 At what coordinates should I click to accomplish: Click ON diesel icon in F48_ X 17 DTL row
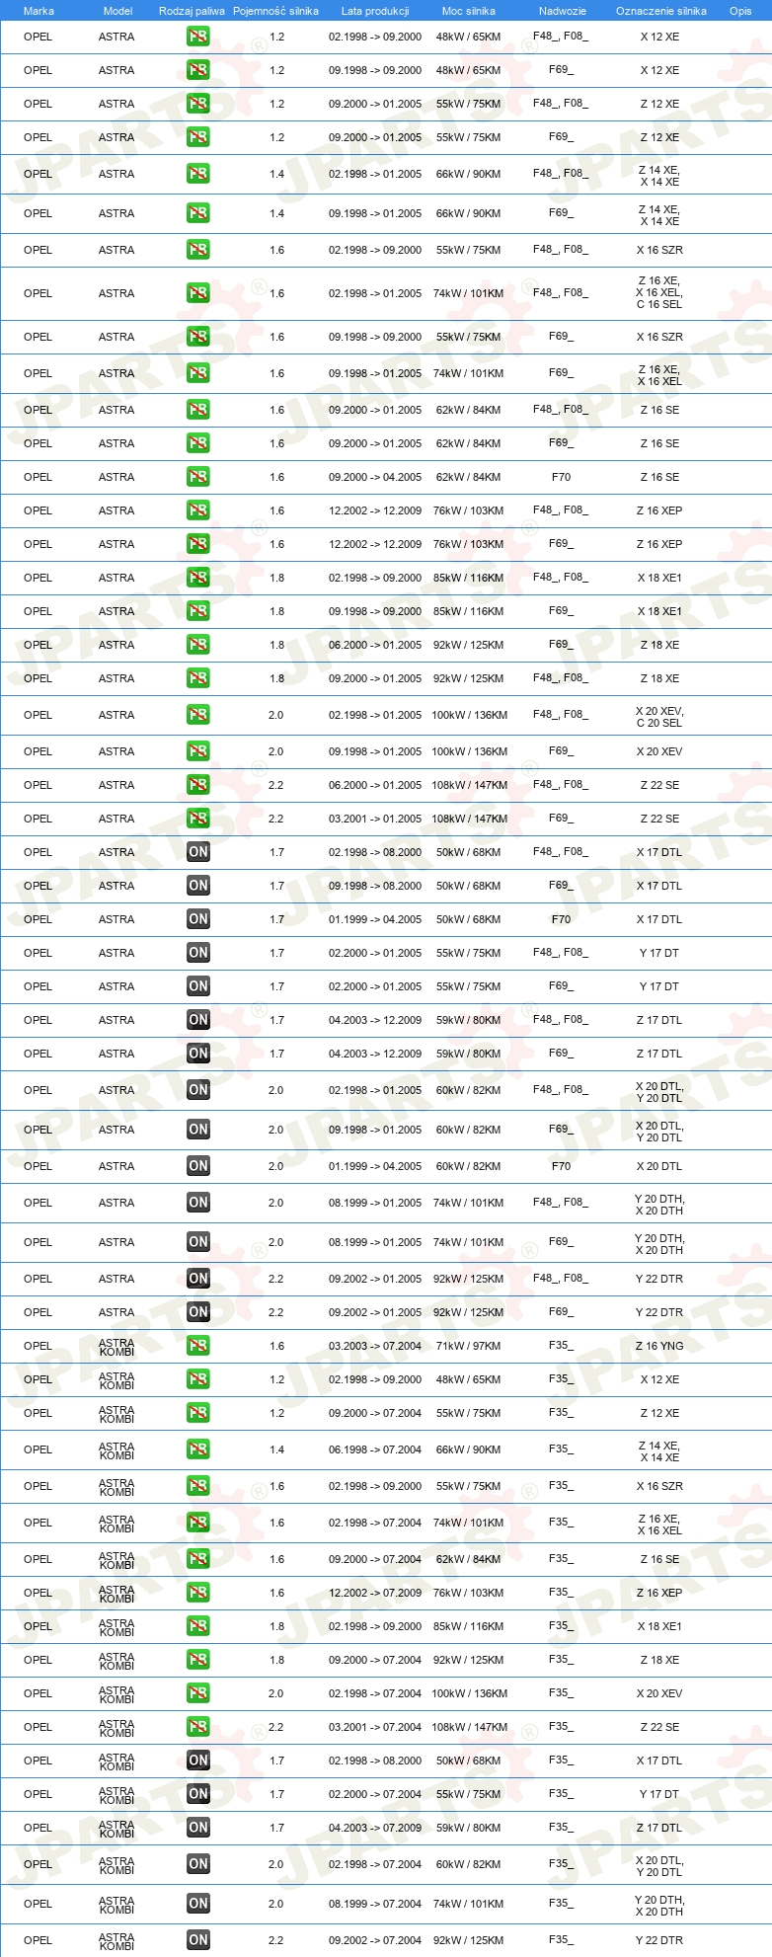tap(198, 852)
